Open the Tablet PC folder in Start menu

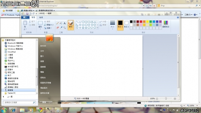[x=10, y=93]
